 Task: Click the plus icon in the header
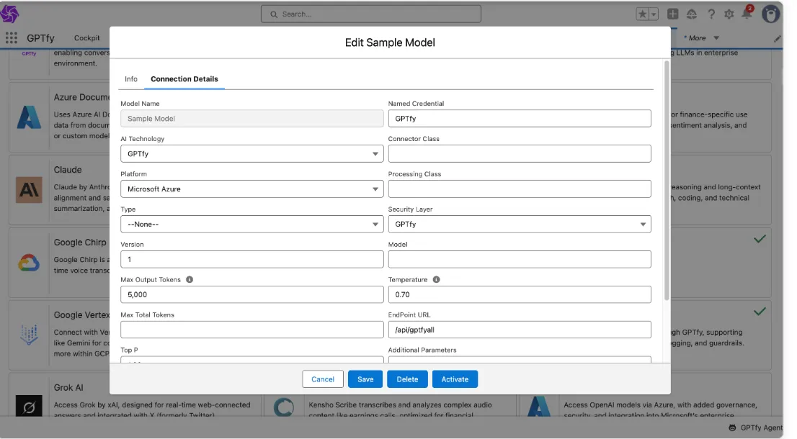pyautogui.click(x=672, y=13)
